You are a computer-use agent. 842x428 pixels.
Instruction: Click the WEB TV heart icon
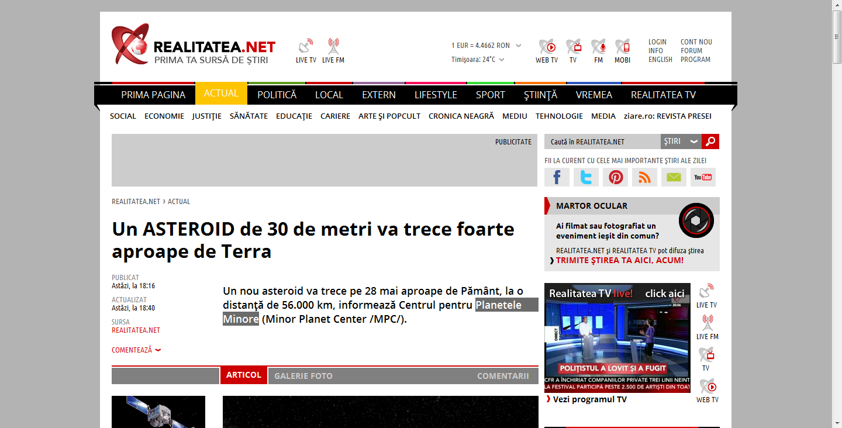pos(547,47)
